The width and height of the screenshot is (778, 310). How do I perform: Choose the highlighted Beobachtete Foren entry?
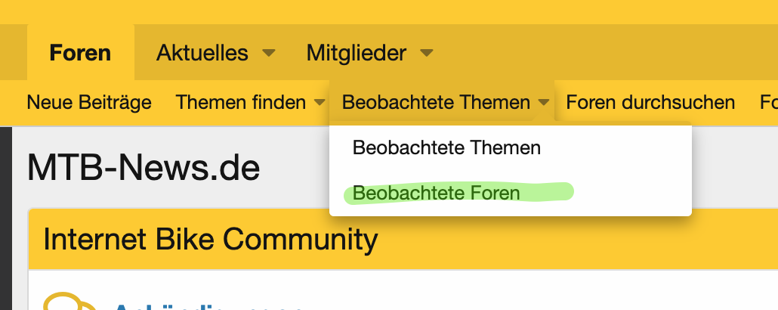(437, 193)
